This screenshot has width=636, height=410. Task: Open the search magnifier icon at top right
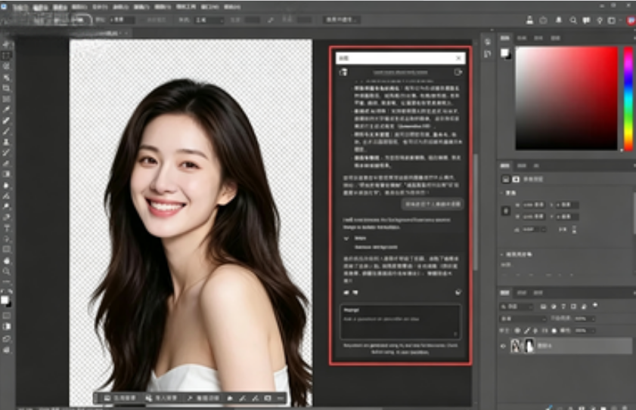coord(572,20)
